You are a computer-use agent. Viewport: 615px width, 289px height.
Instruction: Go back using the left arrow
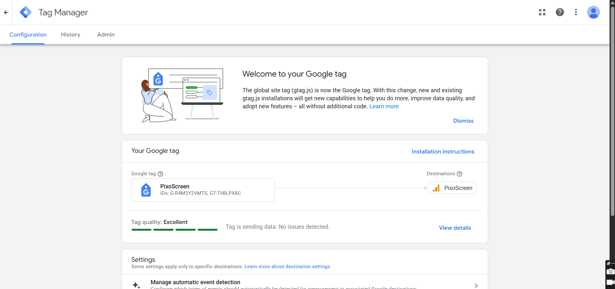(6, 12)
